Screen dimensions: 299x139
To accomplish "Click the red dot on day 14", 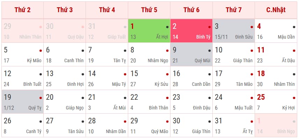I will click(x=125, y=74).
